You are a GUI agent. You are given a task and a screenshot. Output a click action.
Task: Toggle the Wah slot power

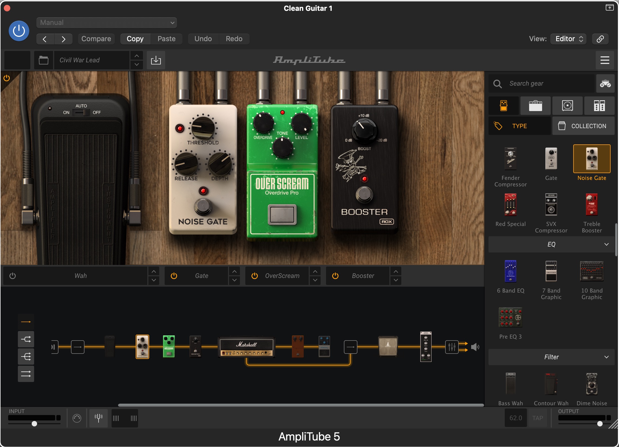(12, 276)
